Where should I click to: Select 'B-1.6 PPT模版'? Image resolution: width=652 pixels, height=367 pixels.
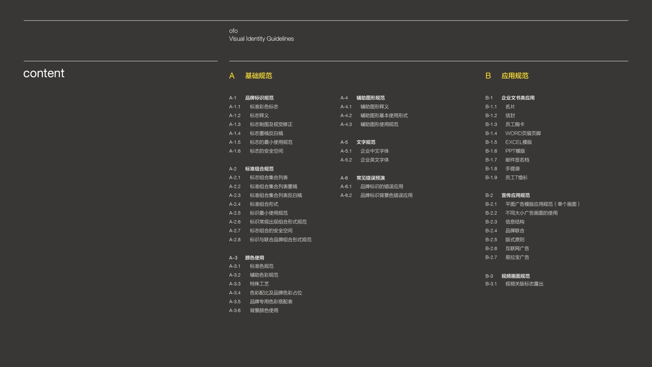(505, 151)
